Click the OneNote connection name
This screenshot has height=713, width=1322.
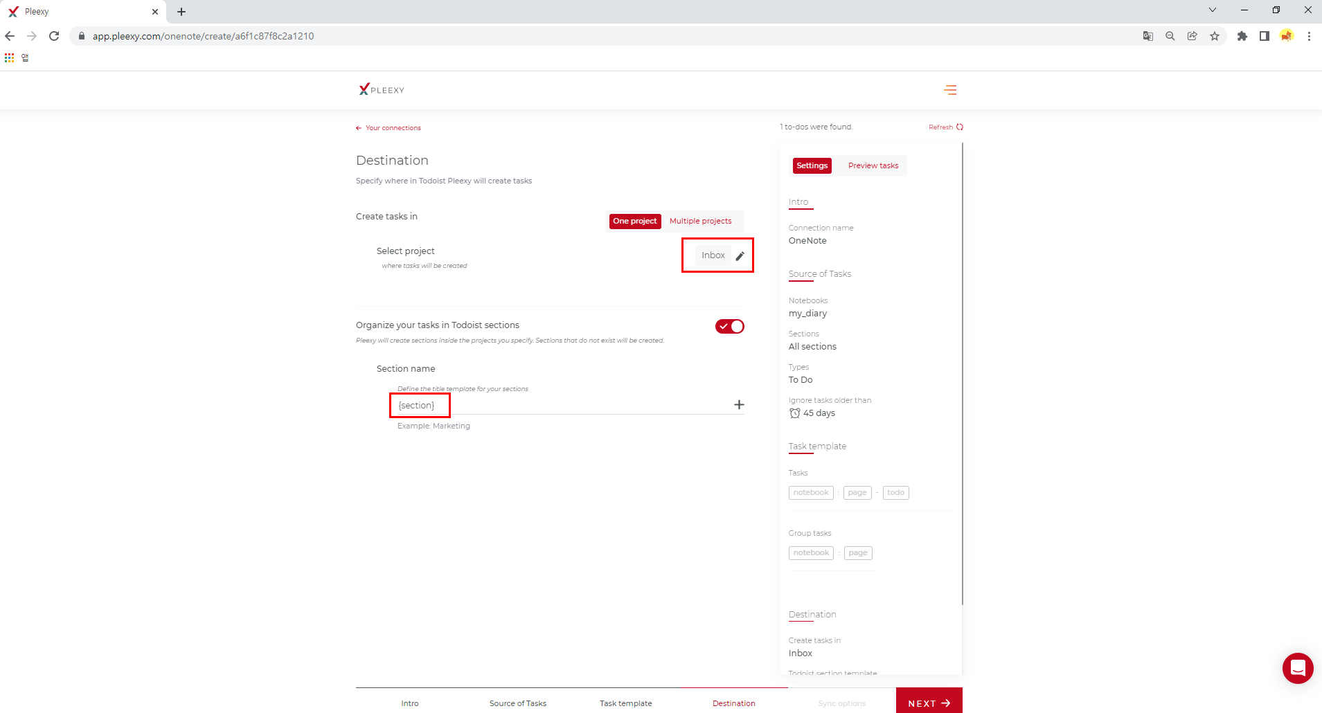pyautogui.click(x=807, y=241)
